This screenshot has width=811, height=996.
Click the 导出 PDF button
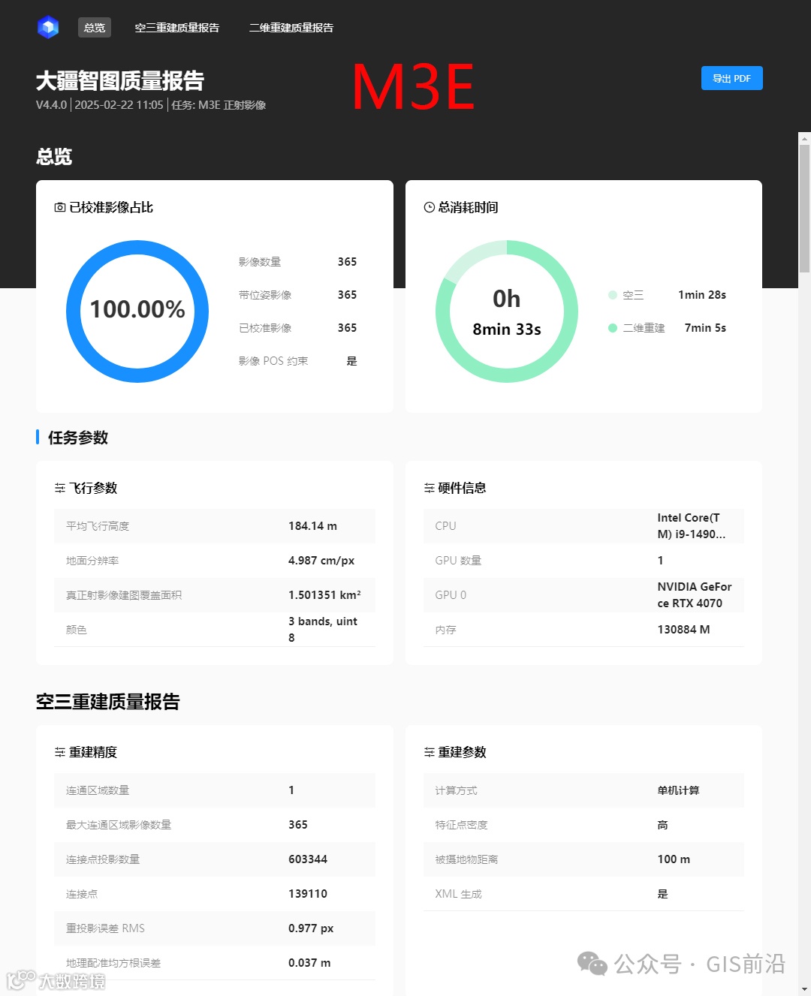click(731, 77)
